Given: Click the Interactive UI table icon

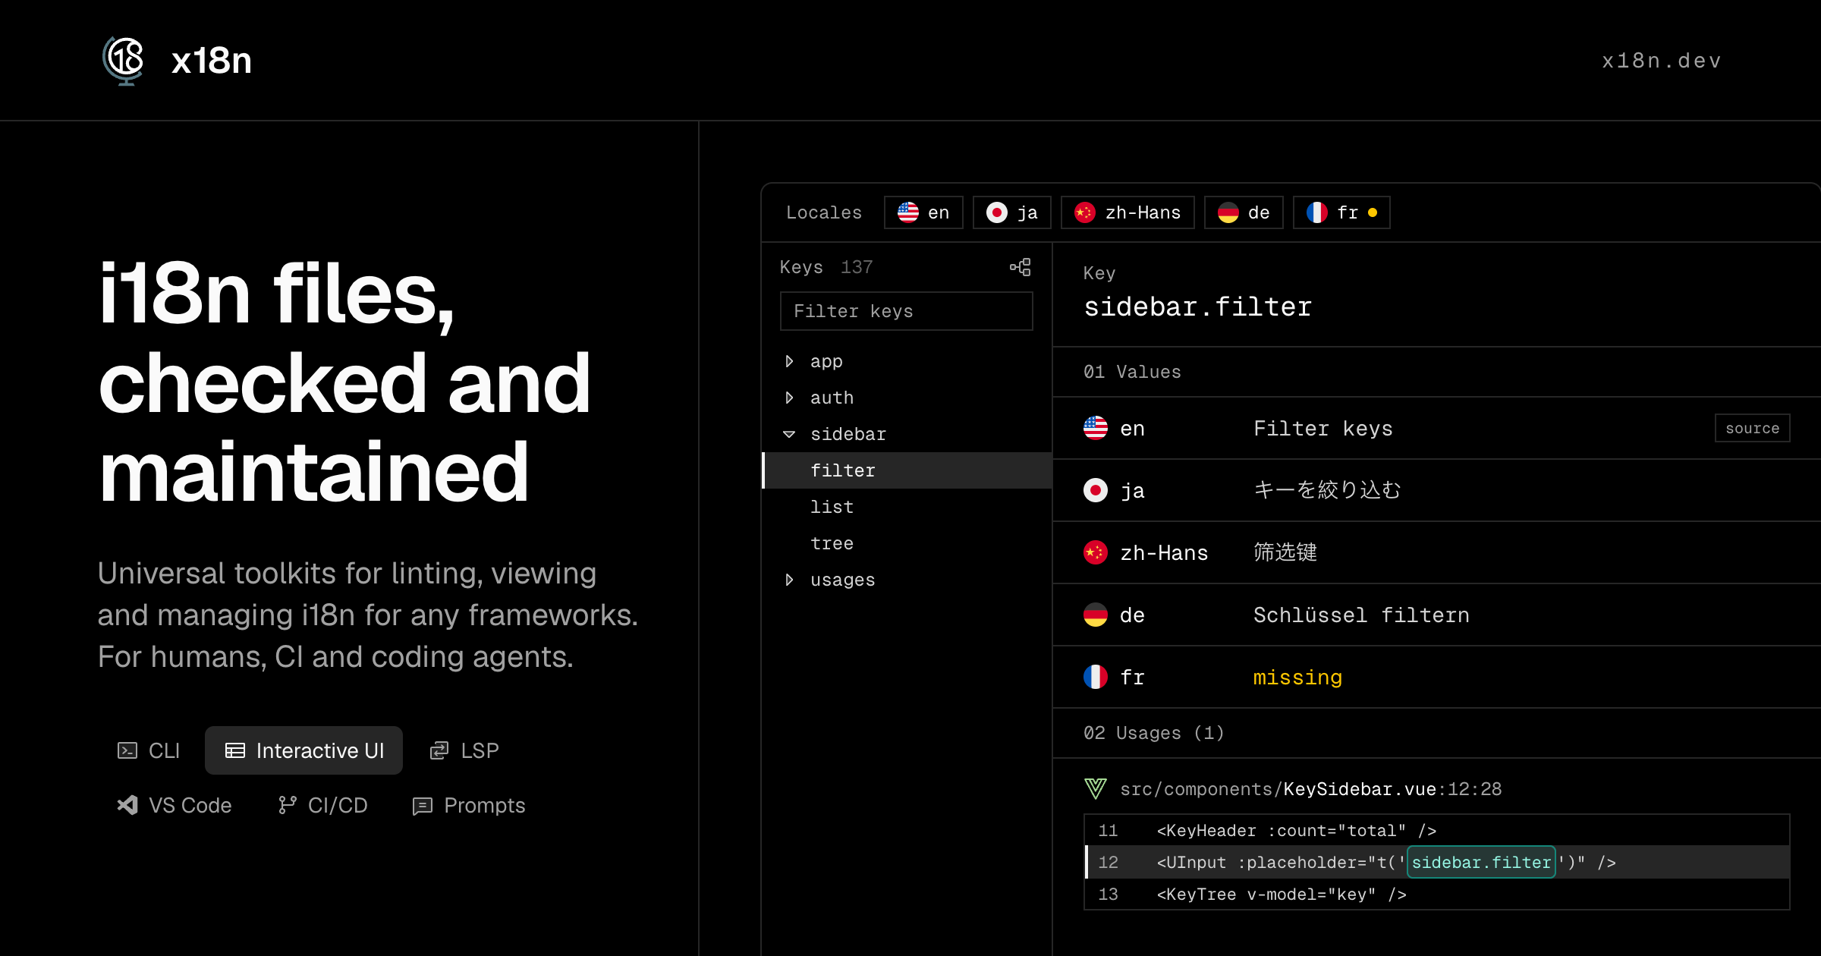Looking at the screenshot, I should pyautogui.click(x=235, y=750).
